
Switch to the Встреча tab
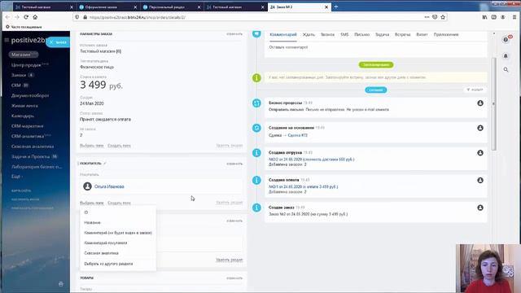coord(402,34)
